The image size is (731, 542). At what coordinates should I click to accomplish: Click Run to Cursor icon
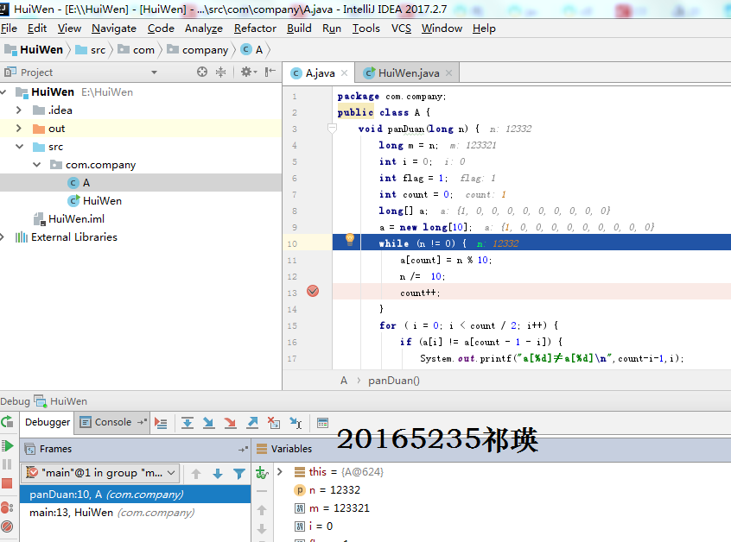coord(296,423)
